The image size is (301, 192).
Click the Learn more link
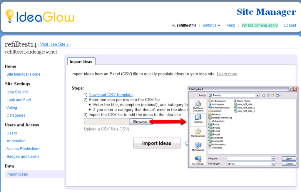point(227,74)
